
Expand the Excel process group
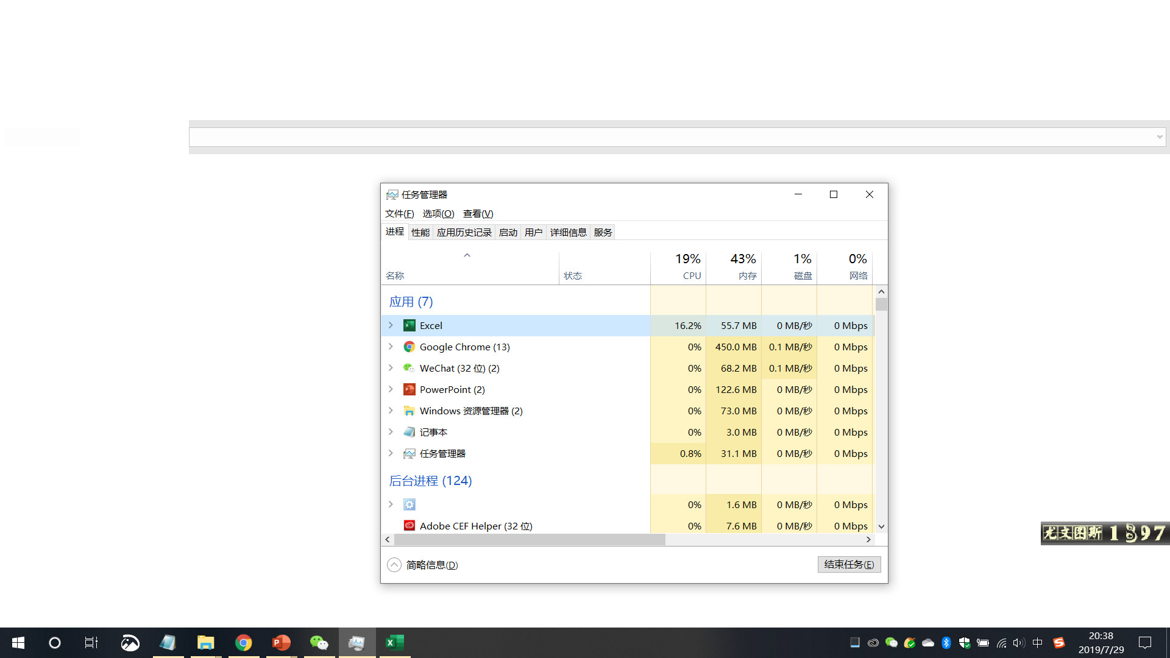coord(391,325)
